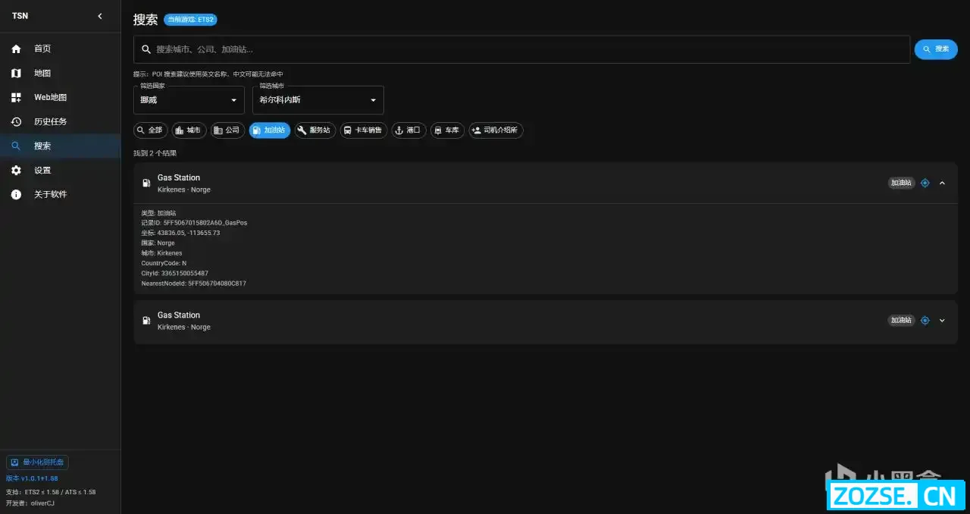Click the history clock icon
Screen dimensions: 970x514
click(x=16, y=122)
